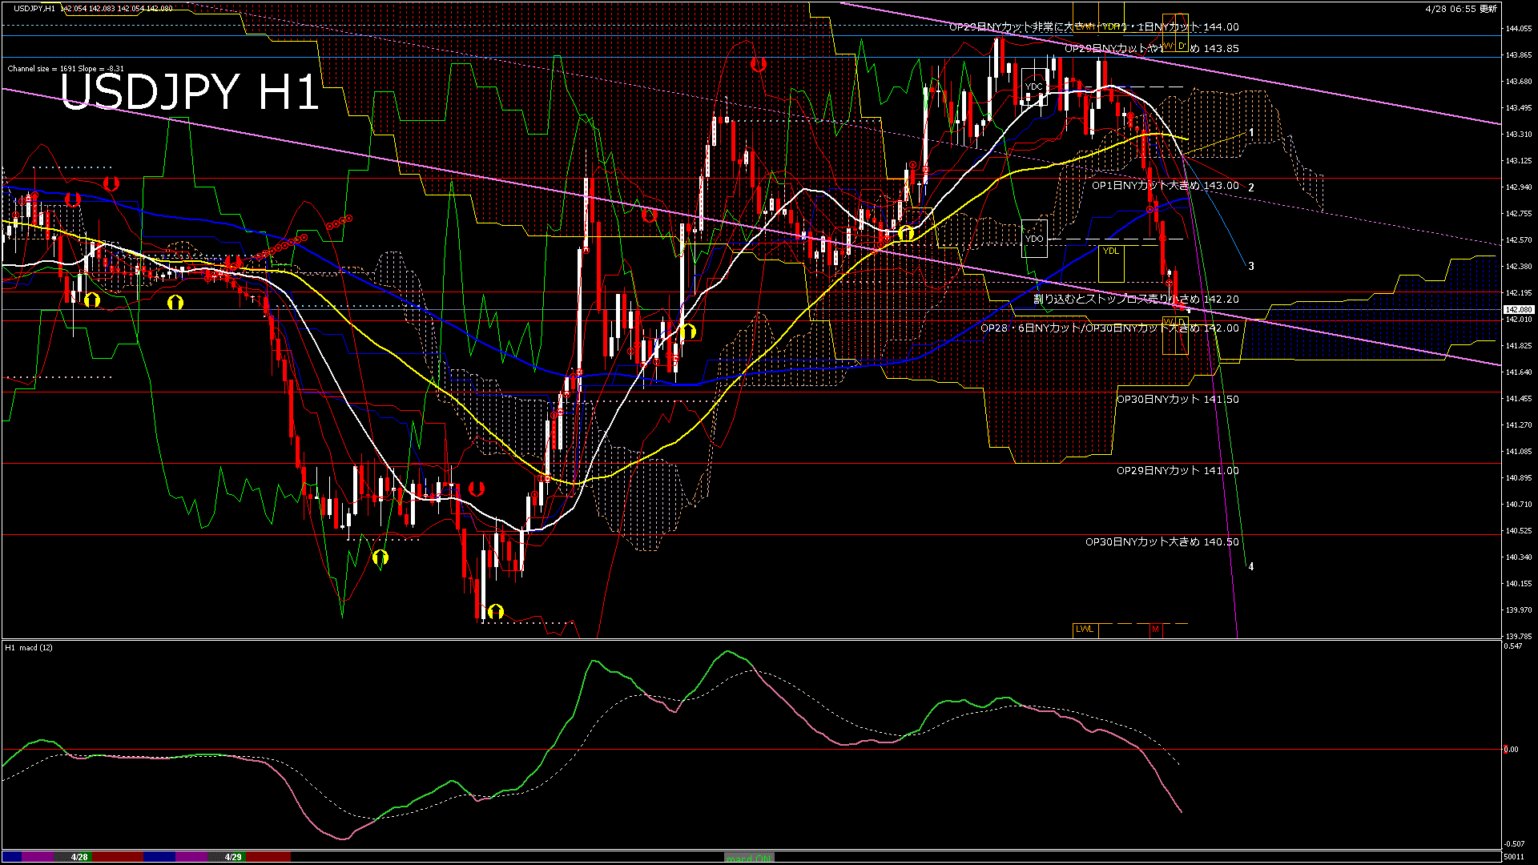Screen dimensions: 1538x865
Task: Click the 4/29 date session label
Action: click(232, 857)
